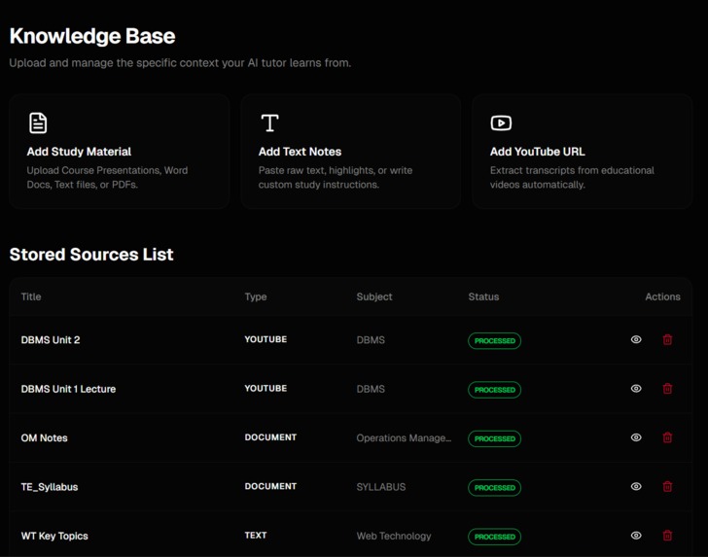Click the Upload and manage subtitle text
Image resolution: width=708 pixels, height=557 pixels.
180,63
